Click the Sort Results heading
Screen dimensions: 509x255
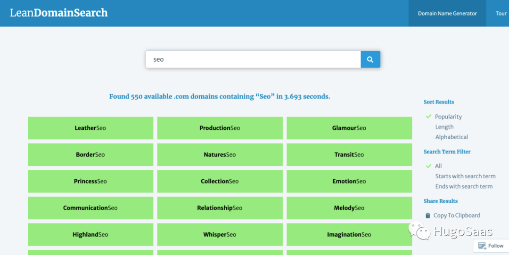coord(439,102)
